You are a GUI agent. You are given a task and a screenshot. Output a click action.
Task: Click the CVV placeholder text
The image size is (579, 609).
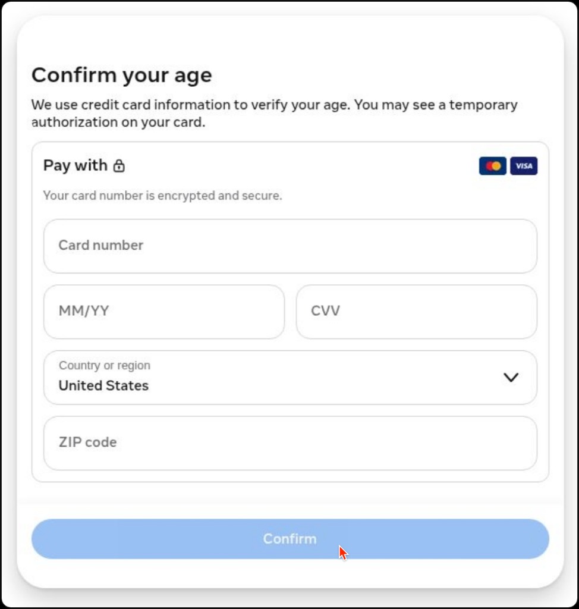tap(325, 310)
